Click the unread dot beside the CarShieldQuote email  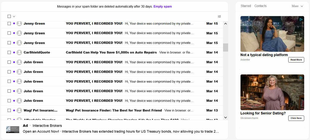[x=14, y=52]
